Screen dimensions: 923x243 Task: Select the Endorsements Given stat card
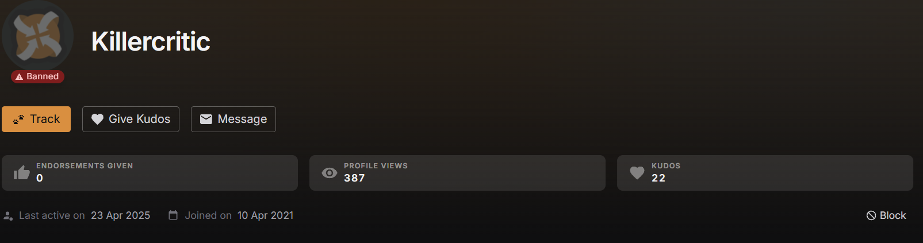(150, 173)
